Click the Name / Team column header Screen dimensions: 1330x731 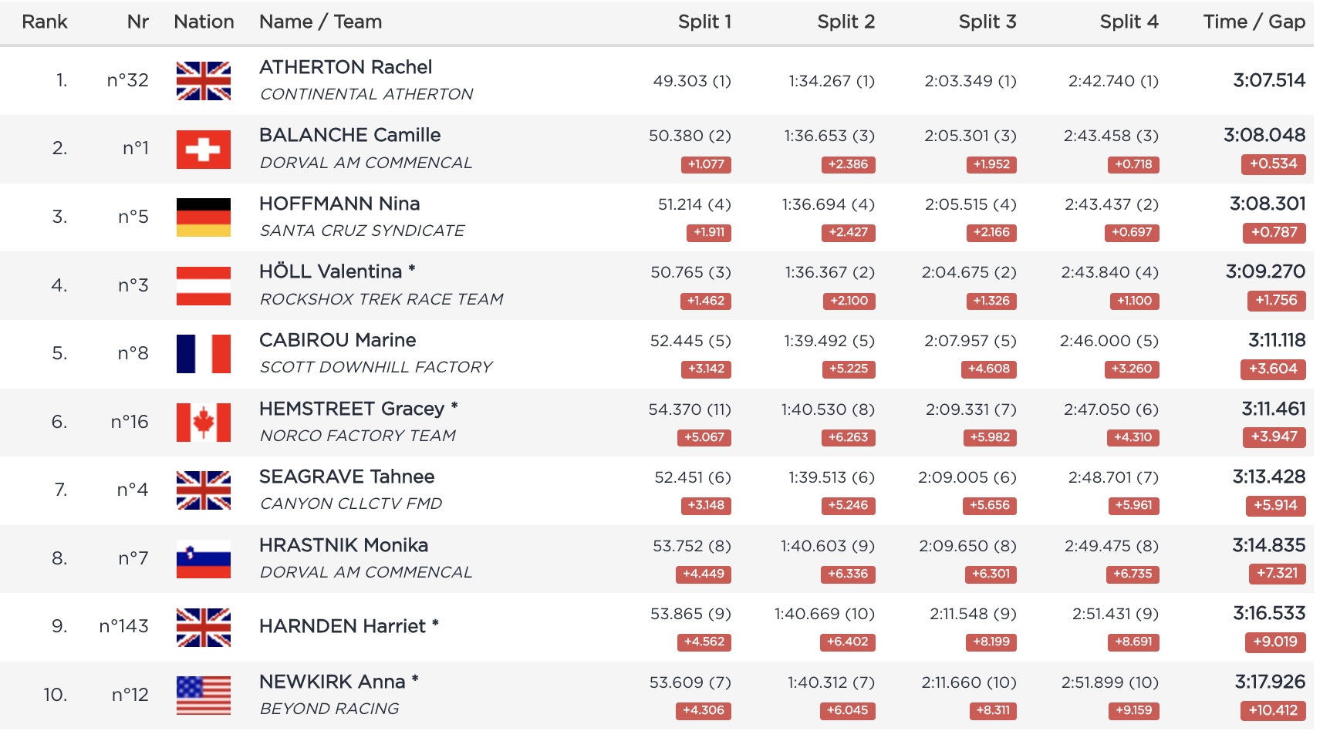click(x=320, y=22)
